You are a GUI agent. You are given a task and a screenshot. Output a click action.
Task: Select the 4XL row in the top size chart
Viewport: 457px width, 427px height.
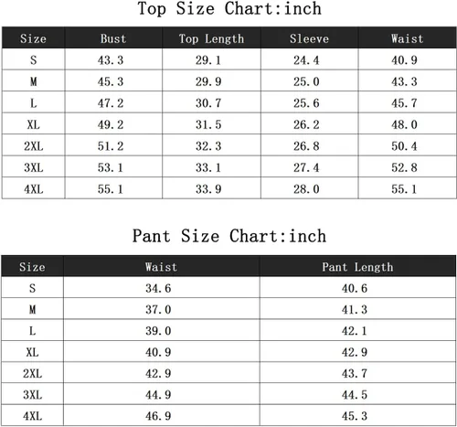pyautogui.click(x=229, y=189)
